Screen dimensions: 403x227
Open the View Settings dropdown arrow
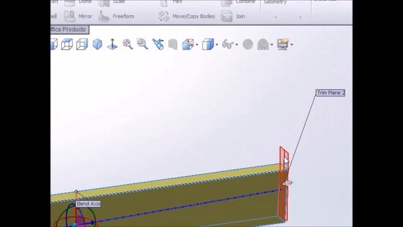[x=292, y=45]
